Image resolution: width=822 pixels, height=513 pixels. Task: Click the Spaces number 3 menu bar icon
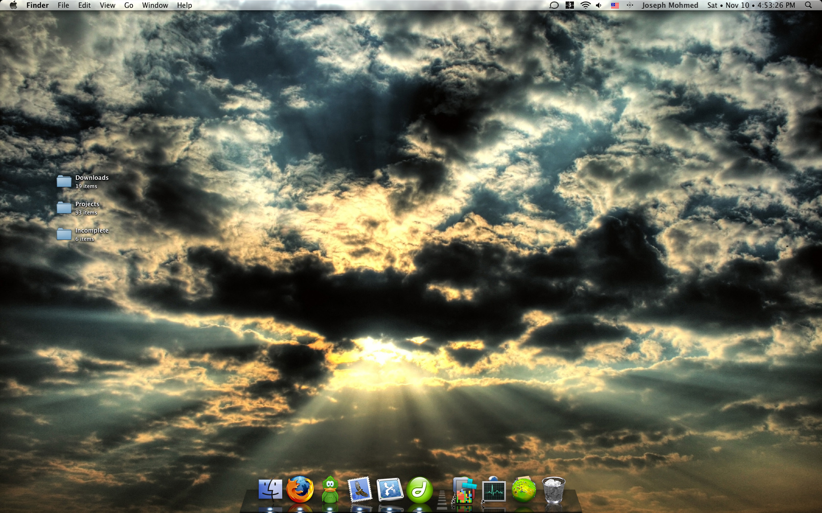click(x=570, y=5)
